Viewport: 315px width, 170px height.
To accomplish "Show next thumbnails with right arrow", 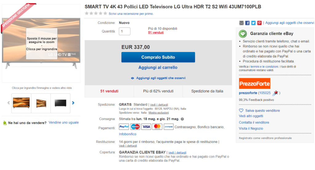I will (73, 103).
